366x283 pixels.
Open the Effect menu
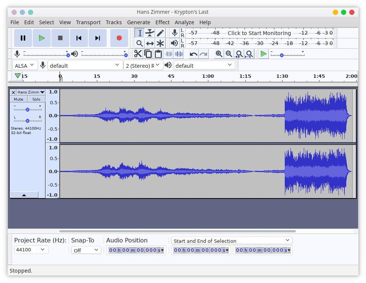point(163,22)
